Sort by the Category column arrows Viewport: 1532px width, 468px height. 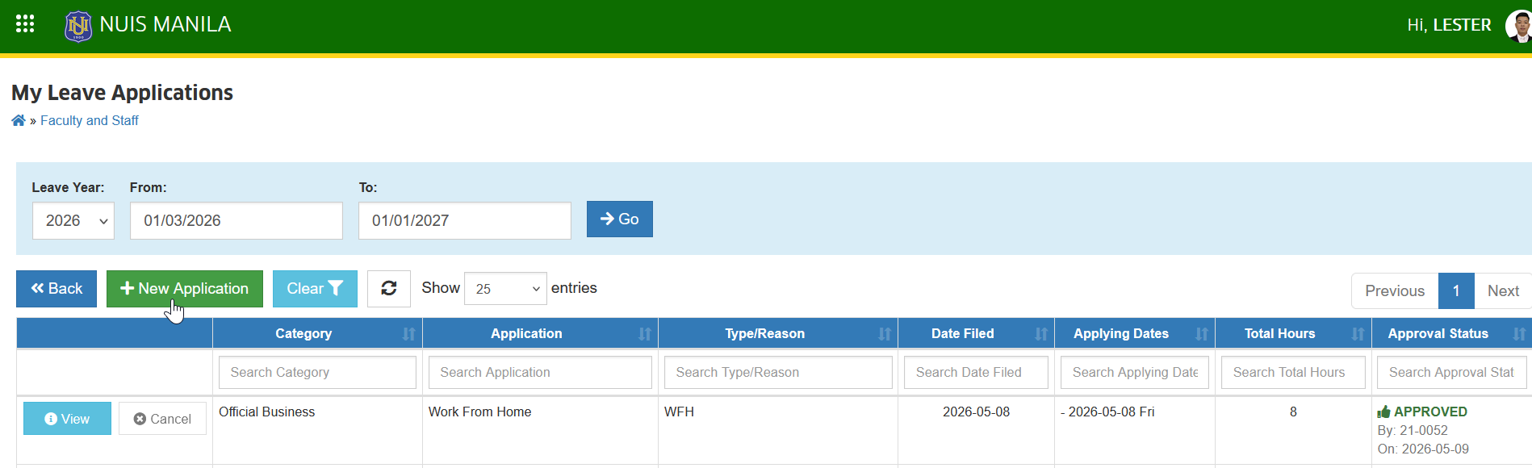pyautogui.click(x=409, y=334)
